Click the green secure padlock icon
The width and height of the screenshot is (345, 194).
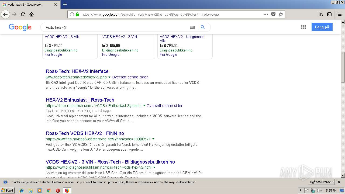pyautogui.click(x=77, y=14)
